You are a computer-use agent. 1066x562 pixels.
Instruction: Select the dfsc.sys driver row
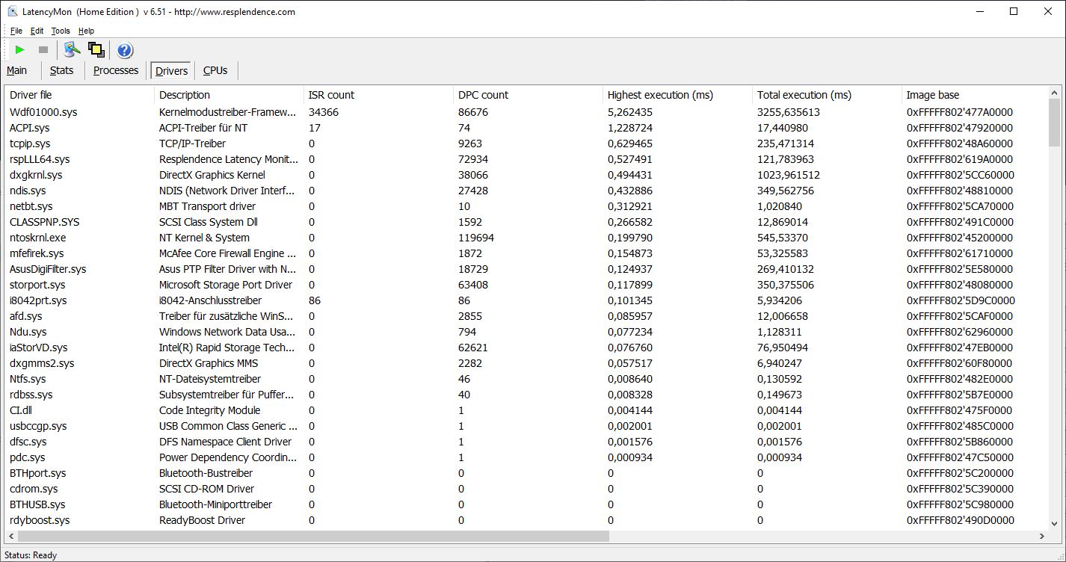[x=526, y=442]
